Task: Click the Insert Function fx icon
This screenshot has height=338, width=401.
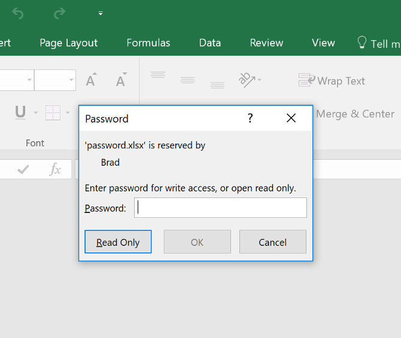Action: [x=55, y=170]
